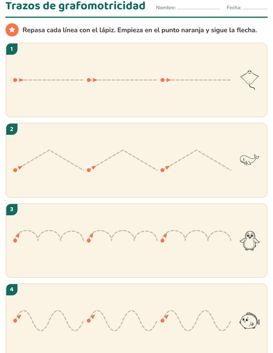Click the first orange dot on straight line
Image resolution: width=273 pixels, height=353 pixels.
(x=15, y=80)
